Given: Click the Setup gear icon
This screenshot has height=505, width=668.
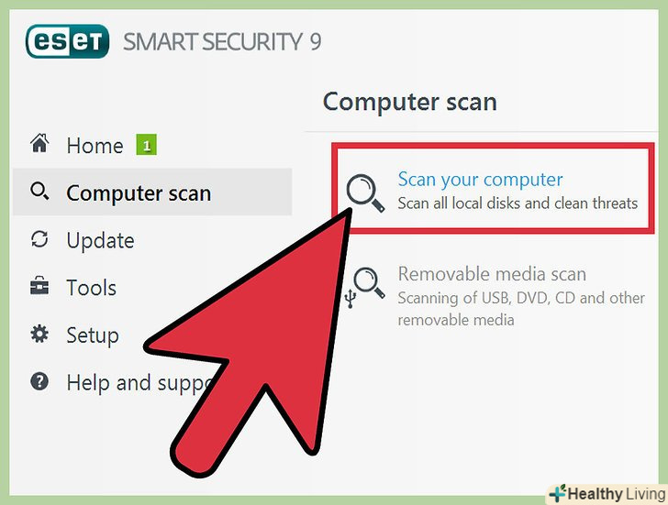Looking at the screenshot, I should 39,334.
